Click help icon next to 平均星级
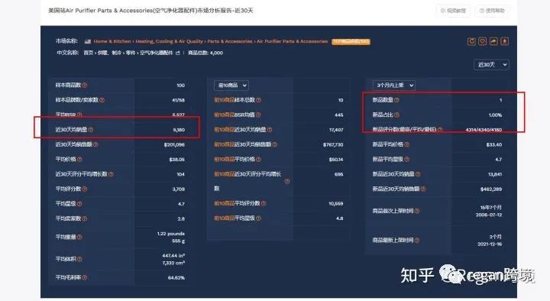This screenshot has height=301, width=550. click(x=79, y=204)
